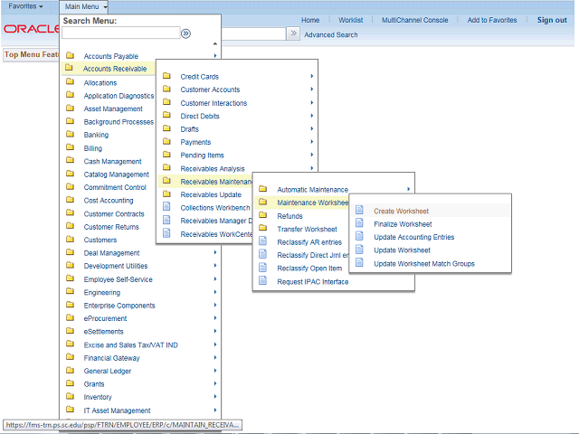Open the Customer Accounts submenu
Viewport: 579px width, 434px height.
tap(210, 90)
